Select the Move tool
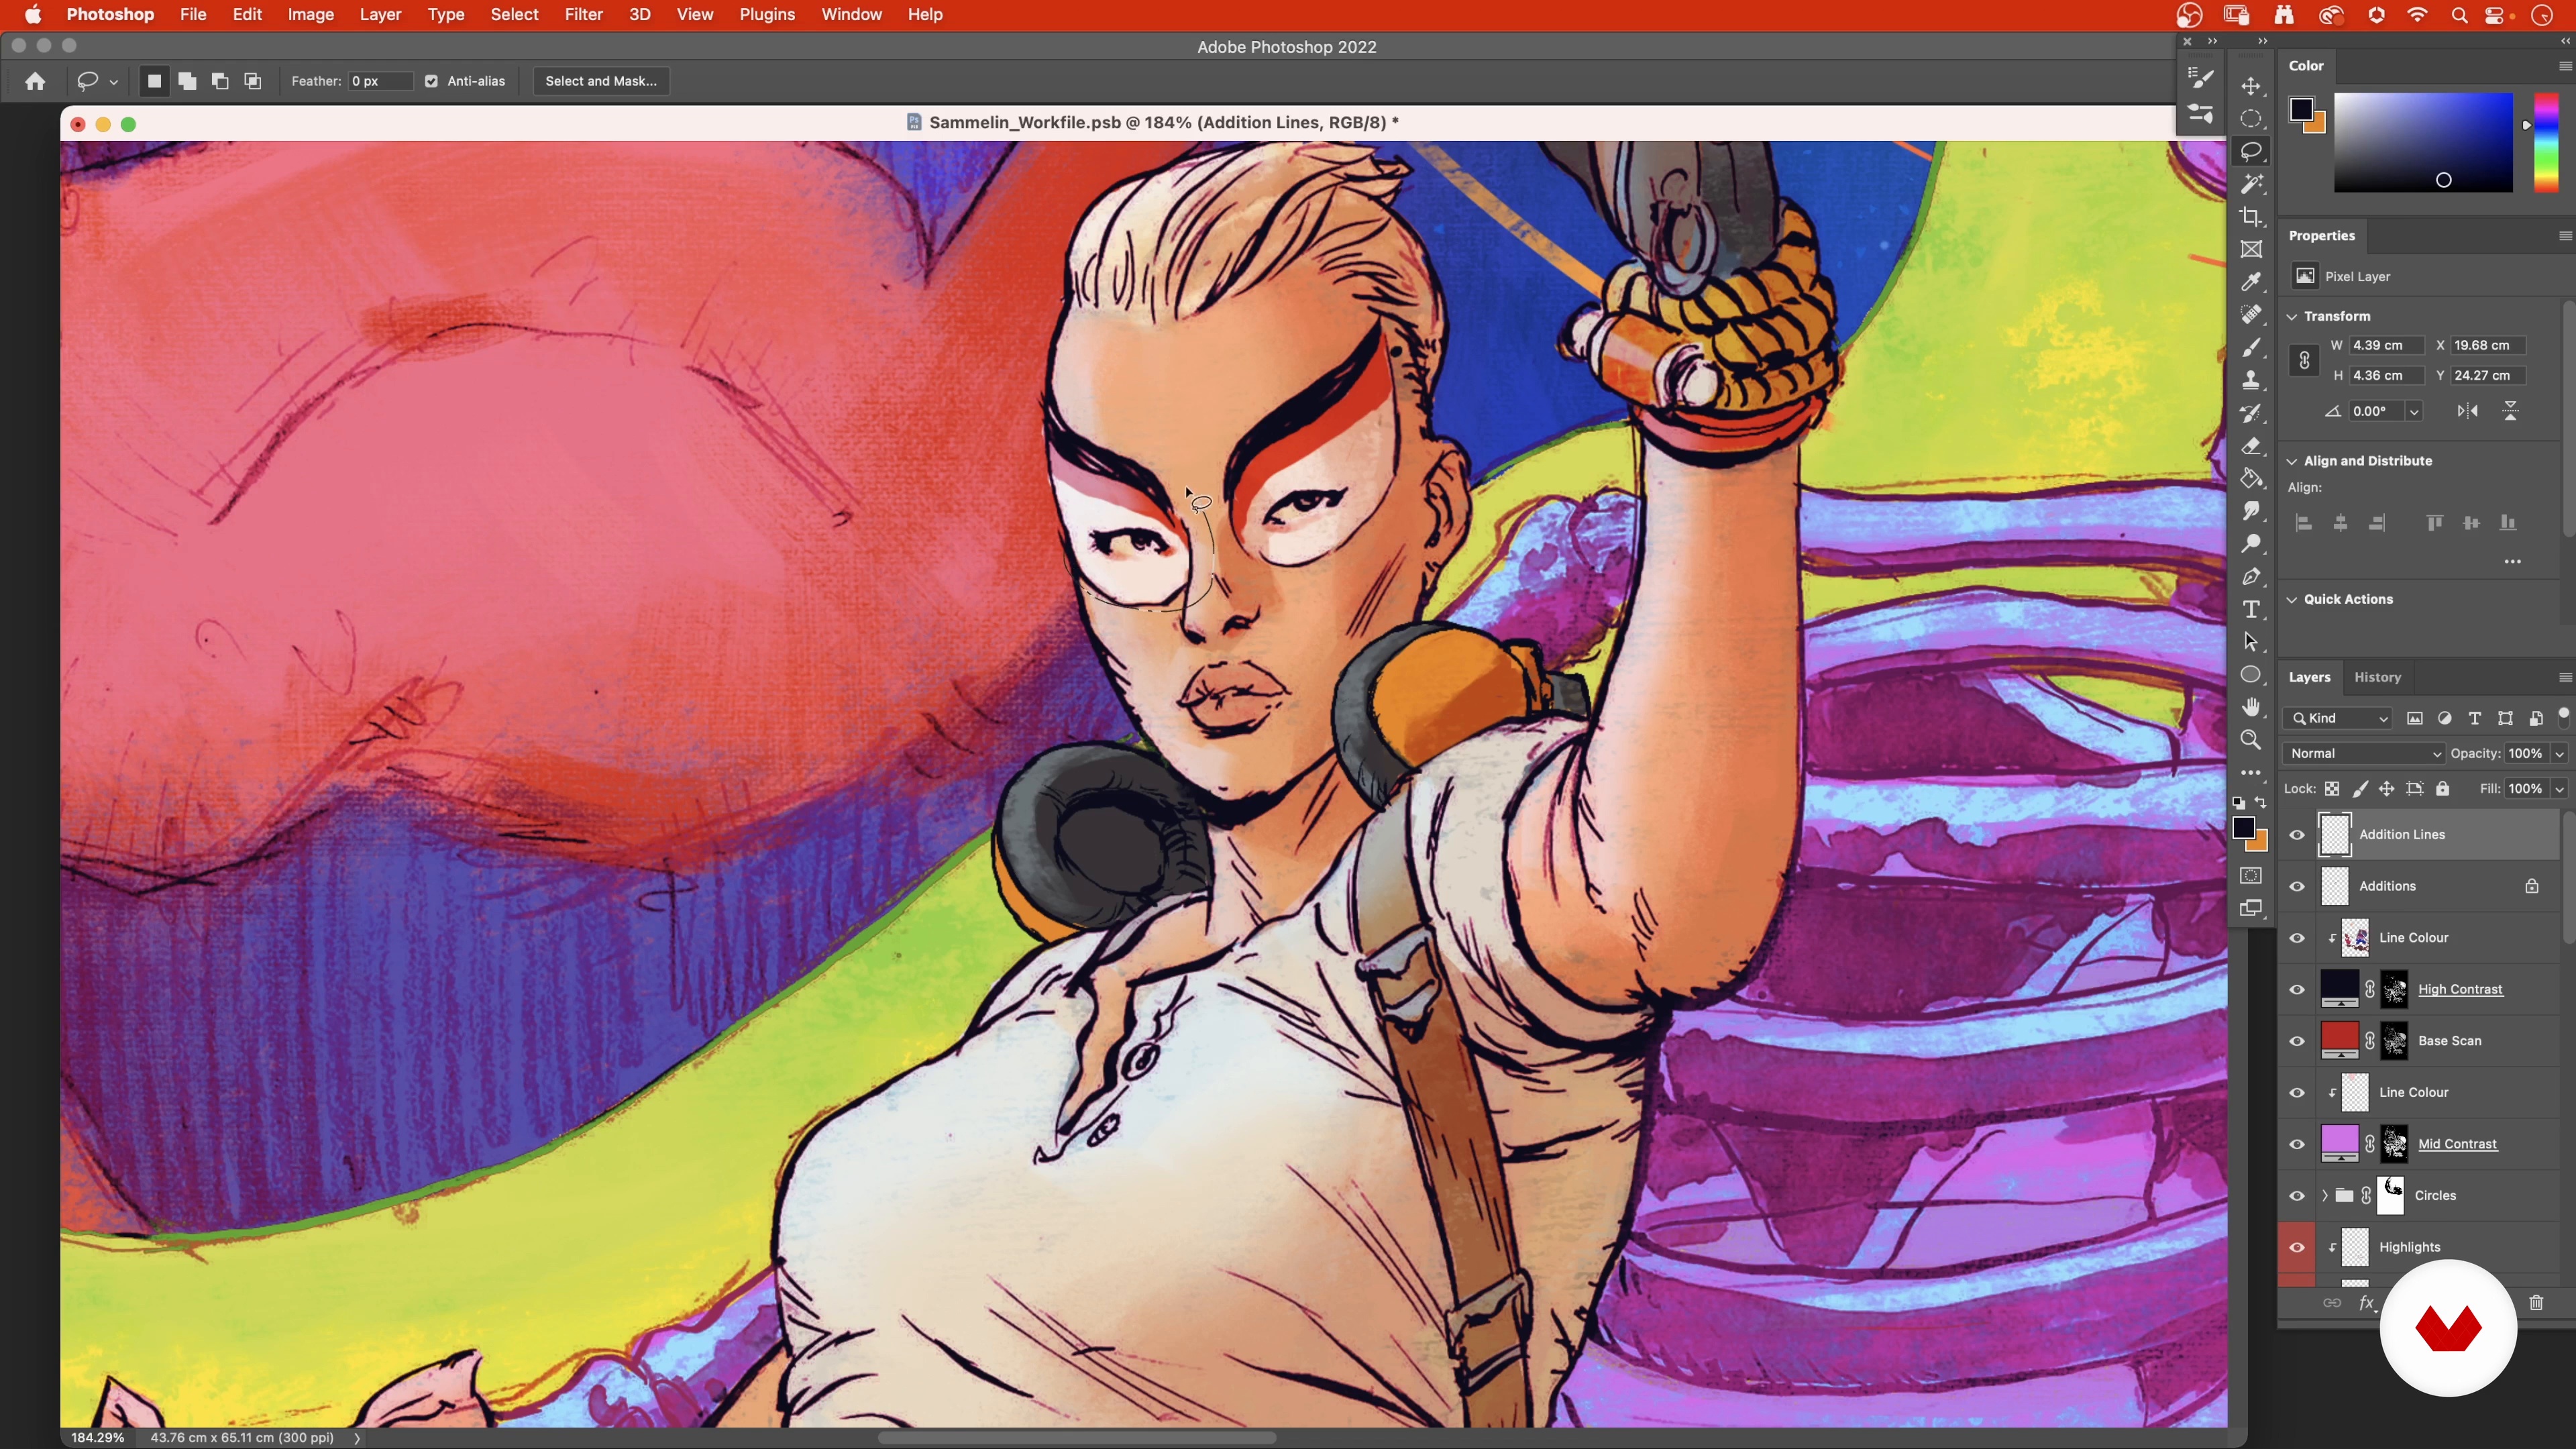Image resolution: width=2576 pixels, height=1449 pixels. pyautogui.click(x=2251, y=86)
